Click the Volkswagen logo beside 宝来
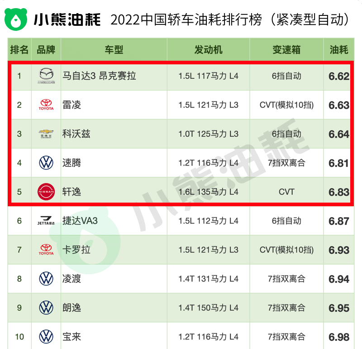The height and width of the screenshot is (349, 362). coord(46,336)
